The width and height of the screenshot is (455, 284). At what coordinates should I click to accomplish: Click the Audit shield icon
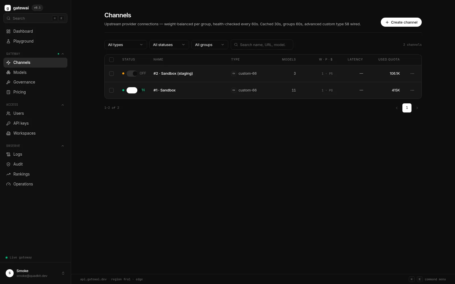(x=9, y=164)
